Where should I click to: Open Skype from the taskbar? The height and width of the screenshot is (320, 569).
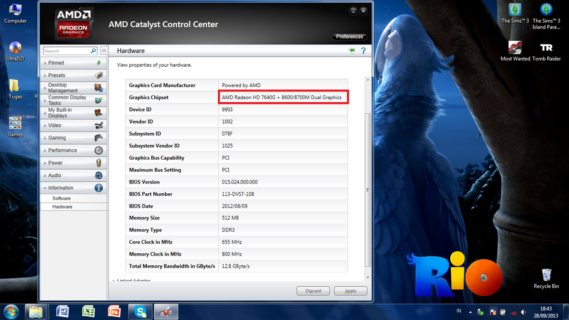coord(140,311)
